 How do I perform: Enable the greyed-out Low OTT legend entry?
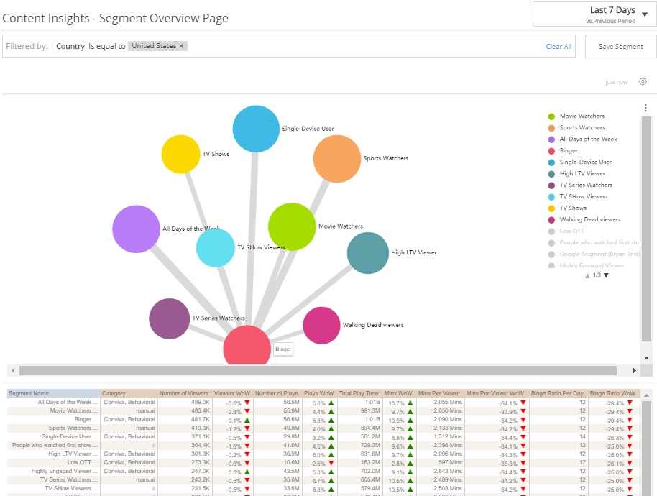click(x=566, y=231)
